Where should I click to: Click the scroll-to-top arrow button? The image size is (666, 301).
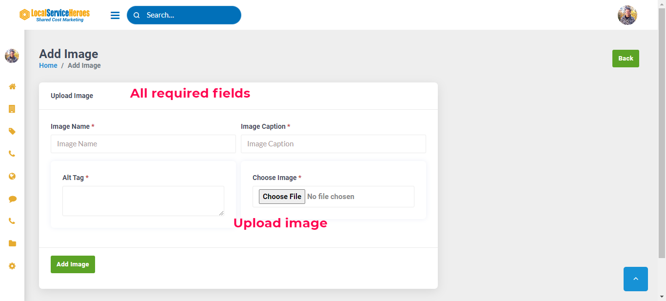coord(635,279)
